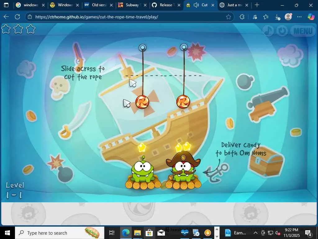Open Task View on the taskbar

coord(112,233)
